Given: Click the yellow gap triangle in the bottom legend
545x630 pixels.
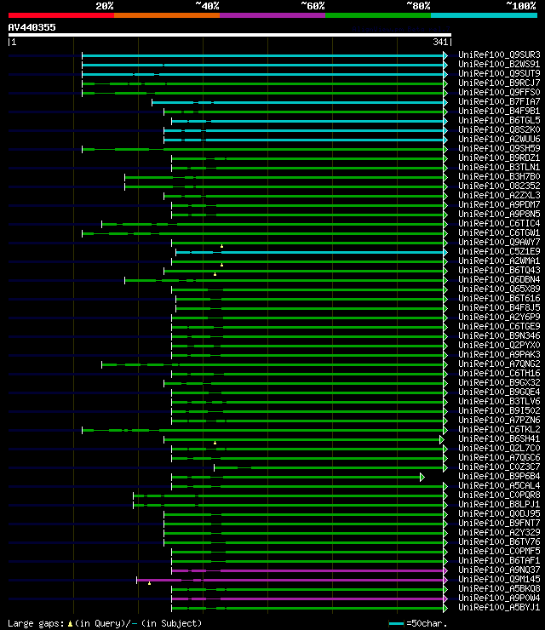Looking at the screenshot, I should tap(70, 623).
